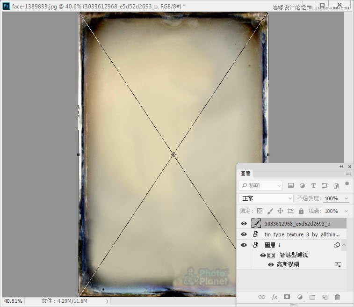Open 高斯模糊 filter blending options icon
354x307 pixels.
coord(338,264)
